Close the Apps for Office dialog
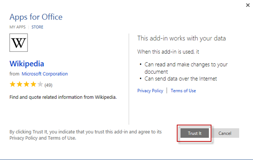Viewport: 253px width, 160px height. (x=248, y=5)
